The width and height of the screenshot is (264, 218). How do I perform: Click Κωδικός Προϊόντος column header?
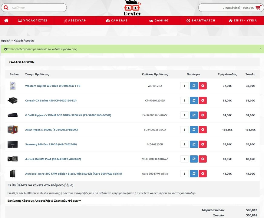coord(155,74)
